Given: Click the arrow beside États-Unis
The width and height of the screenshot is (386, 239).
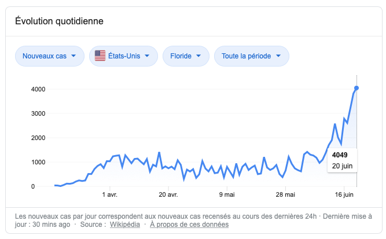Looking at the screenshot, I should coord(147,56).
